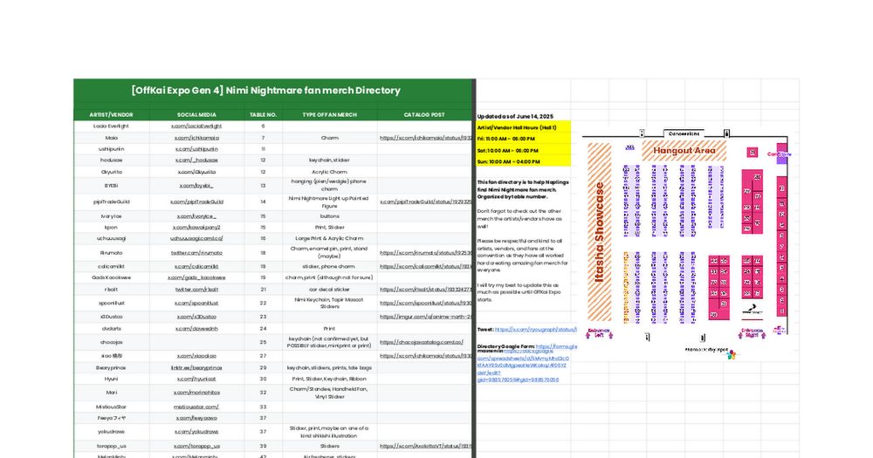
Task: Click the Concessions label on the floor map
Action: 684,134
